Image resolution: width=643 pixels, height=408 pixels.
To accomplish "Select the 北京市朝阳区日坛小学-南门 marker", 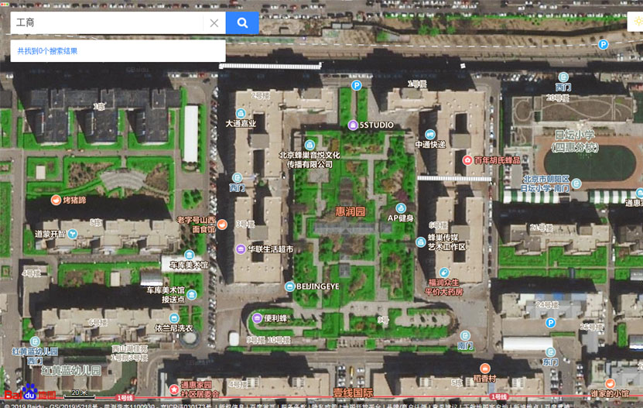I will pos(576,183).
